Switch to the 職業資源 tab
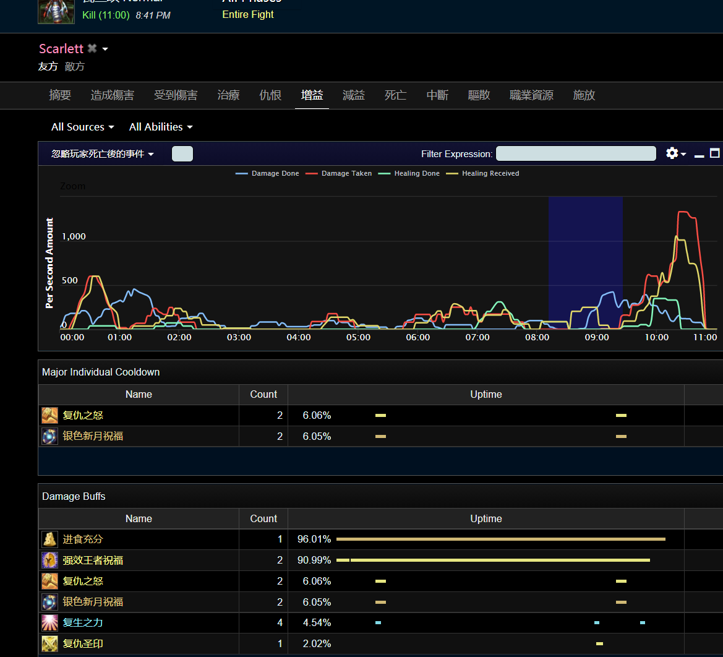This screenshot has height=657, width=723. [x=531, y=95]
